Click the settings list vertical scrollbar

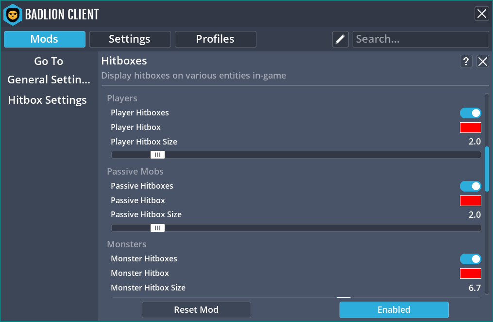click(x=487, y=169)
